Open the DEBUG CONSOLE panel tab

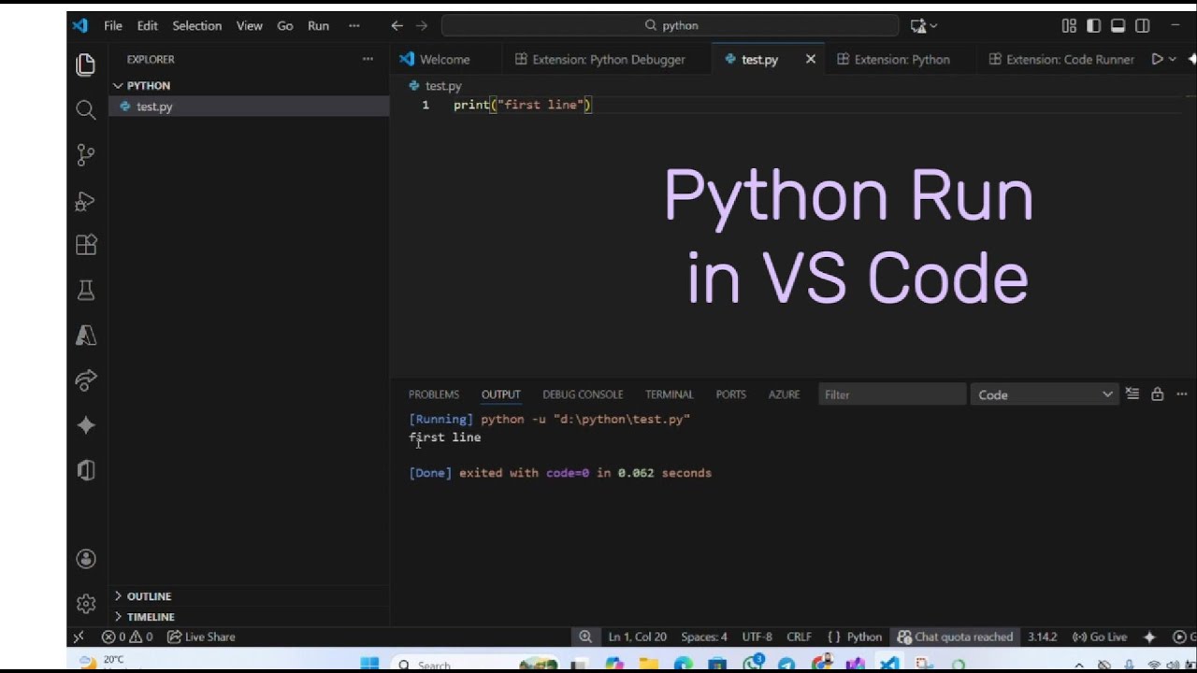[583, 394]
